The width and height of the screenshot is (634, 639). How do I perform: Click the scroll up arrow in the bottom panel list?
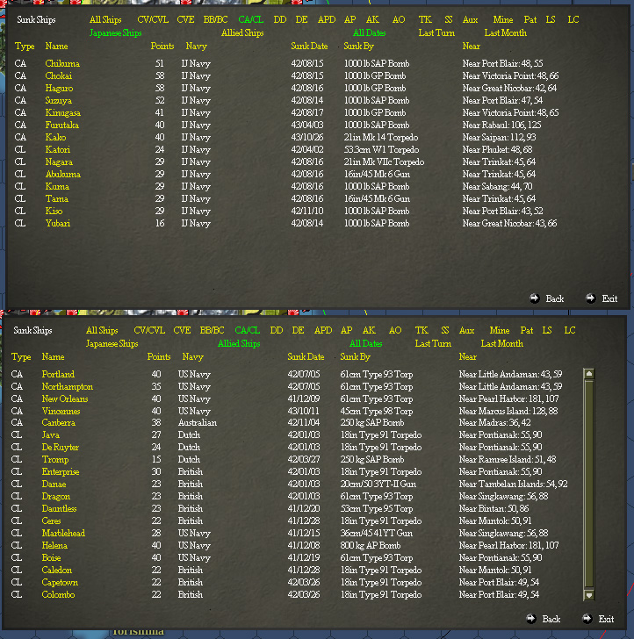[x=588, y=374]
